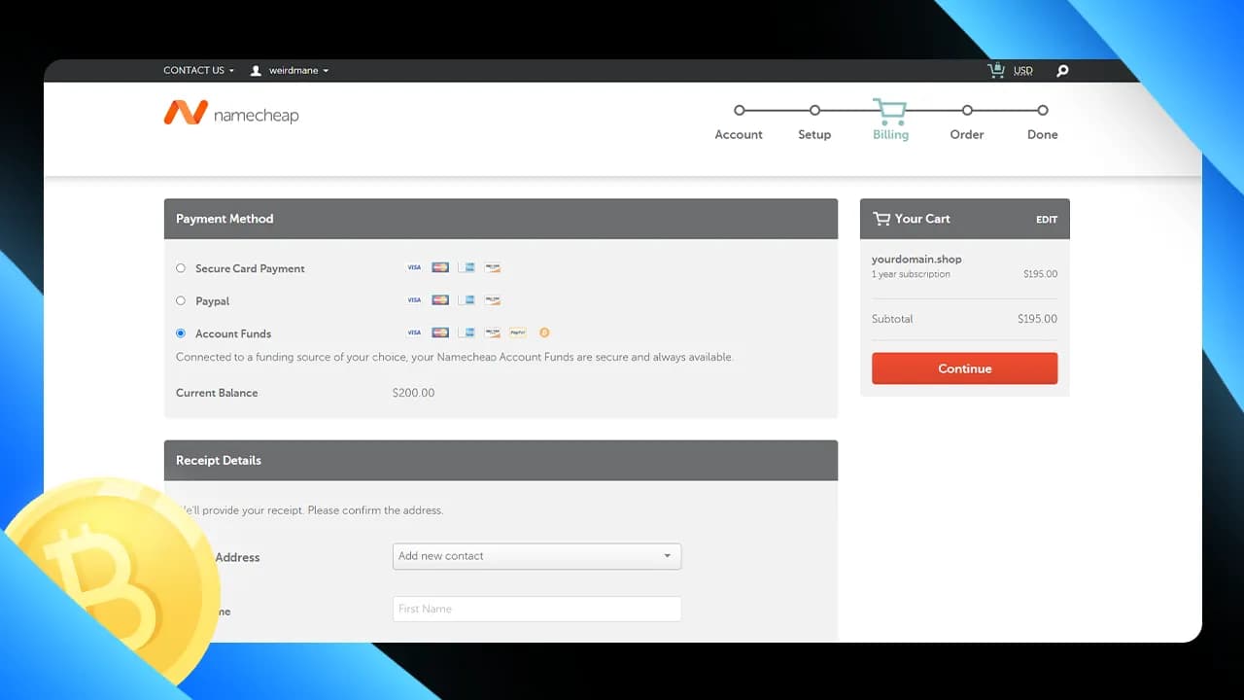Click the Mastercard icon in the Paypal row
This screenshot has height=700, width=1244.
(440, 300)
